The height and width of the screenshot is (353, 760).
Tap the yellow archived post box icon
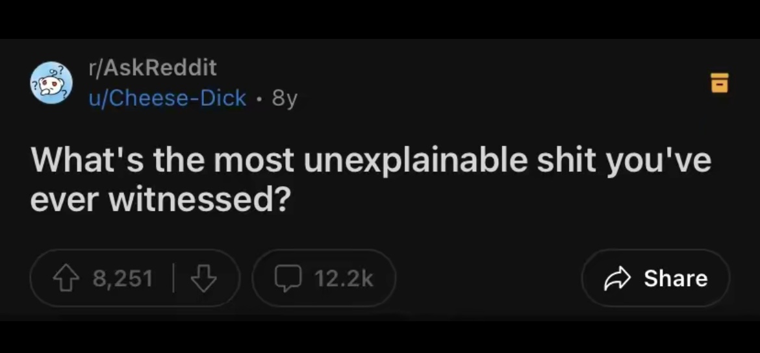[x=720, y=83]
